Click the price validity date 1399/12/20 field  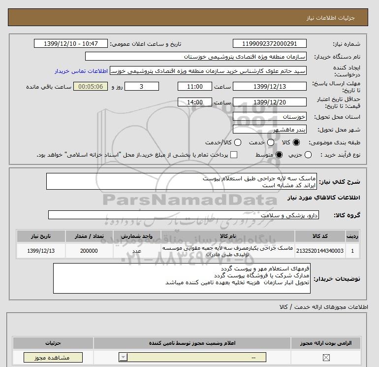point(270,102)
